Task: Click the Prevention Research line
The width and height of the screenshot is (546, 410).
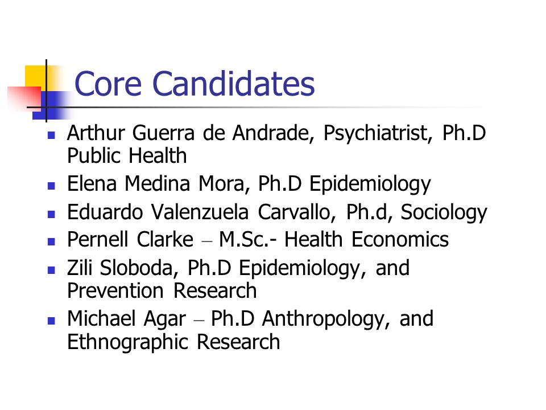Action: [162, 291]
